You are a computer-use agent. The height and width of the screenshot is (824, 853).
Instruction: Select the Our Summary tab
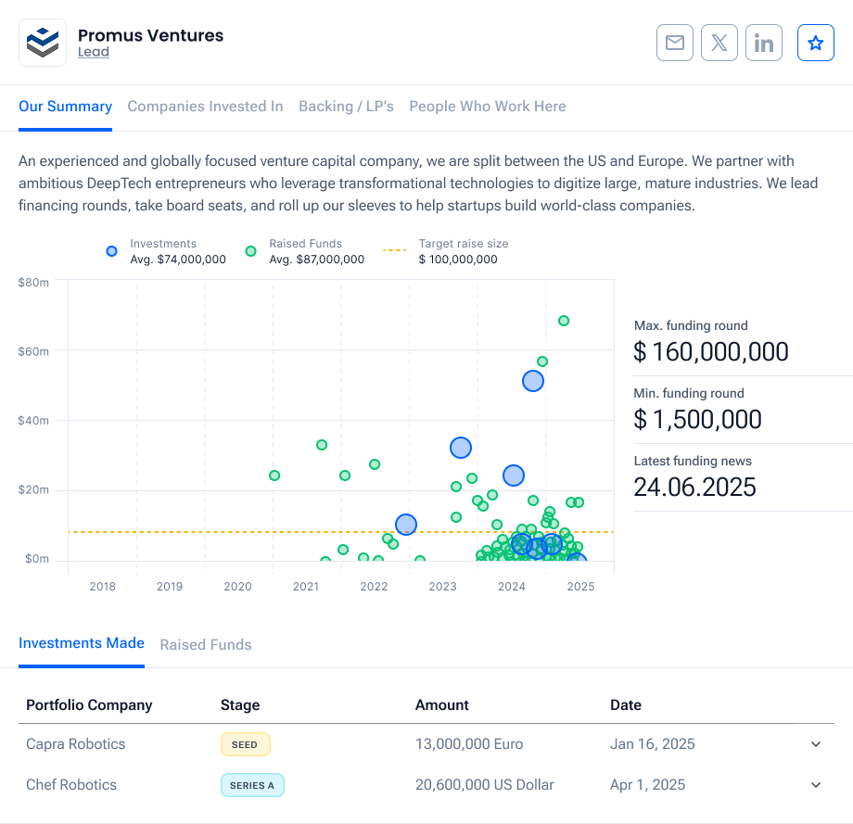(x=65, y=107)
